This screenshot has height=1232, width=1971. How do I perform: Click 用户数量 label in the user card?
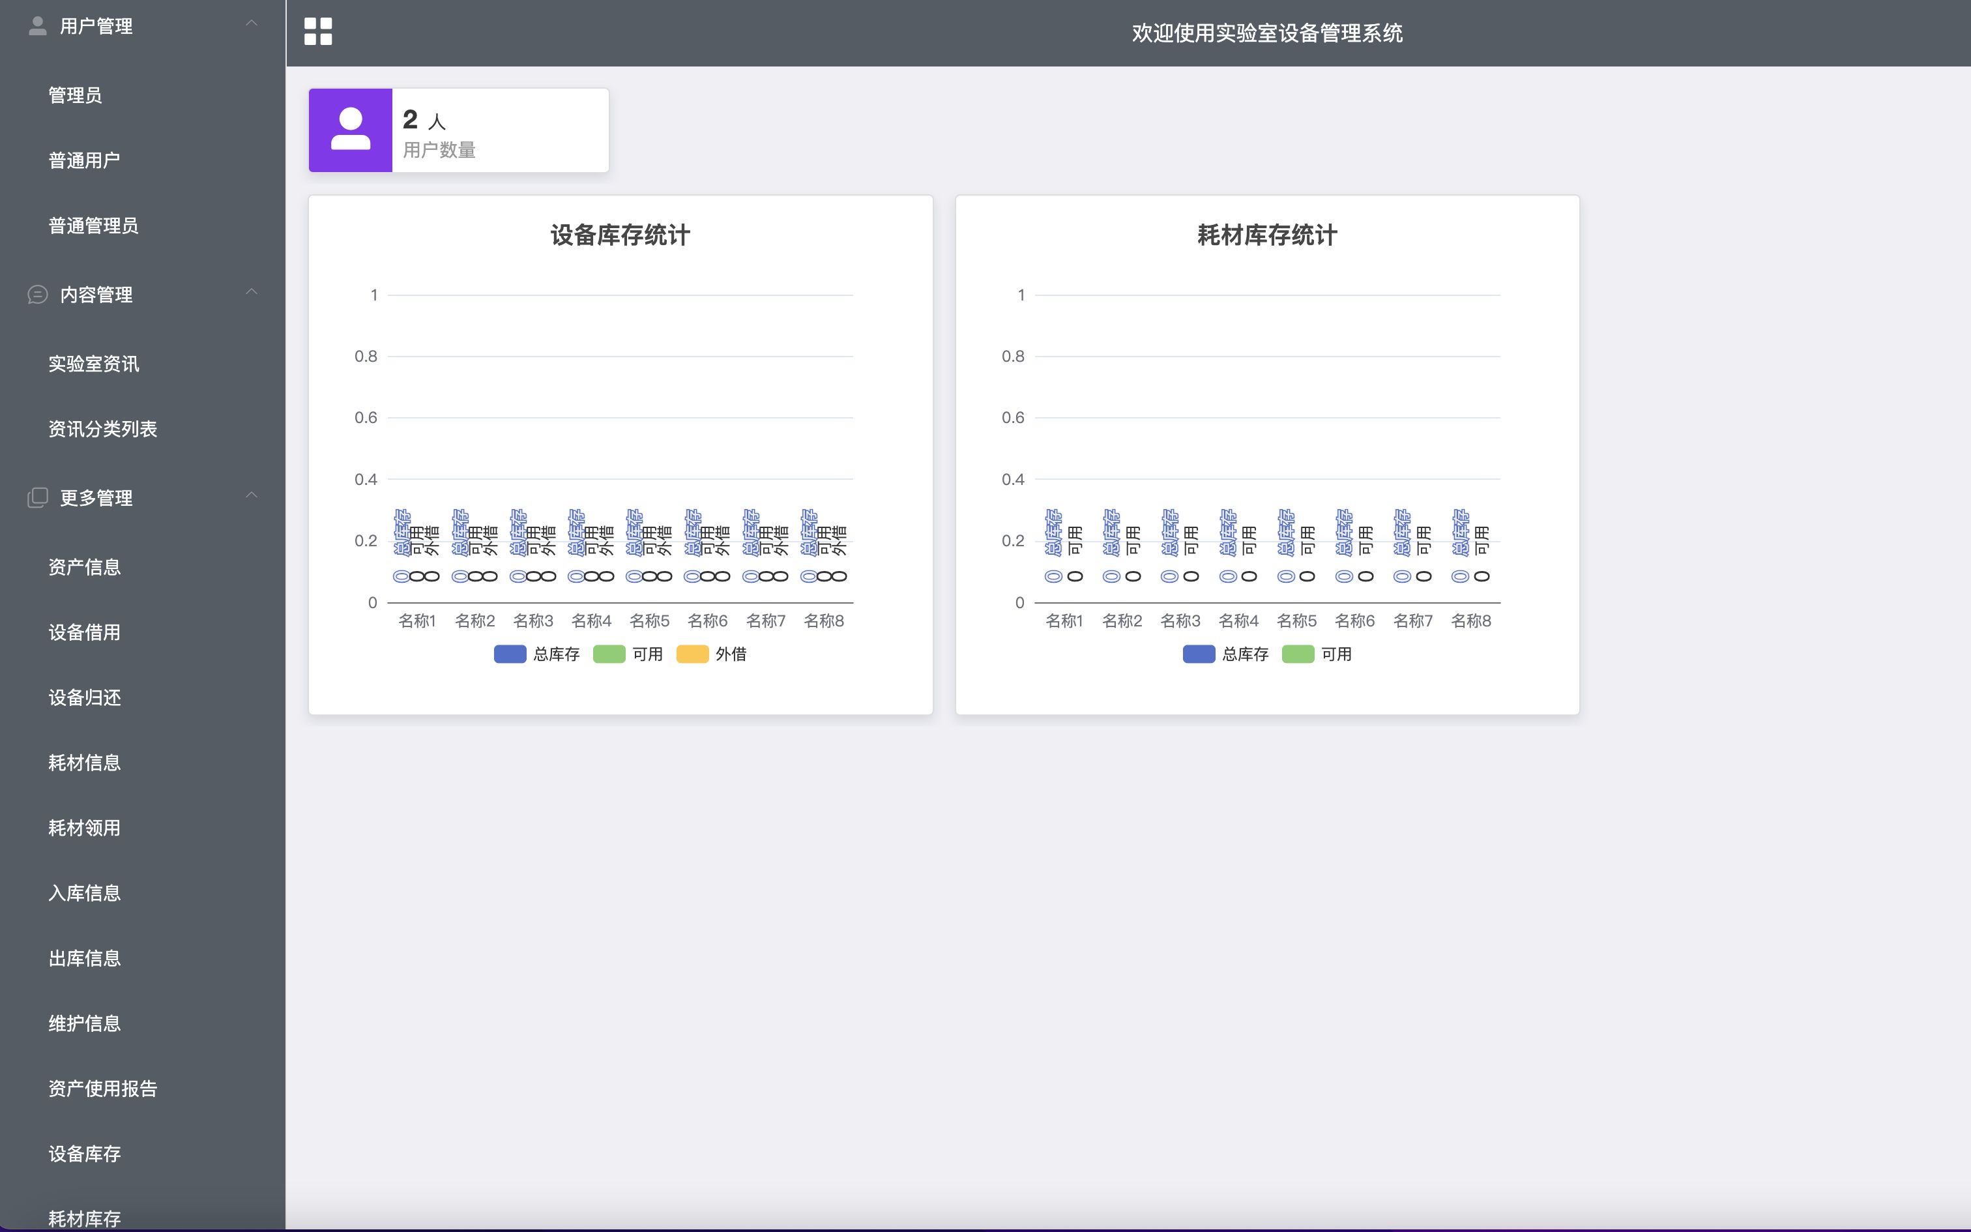pos(439,150)
